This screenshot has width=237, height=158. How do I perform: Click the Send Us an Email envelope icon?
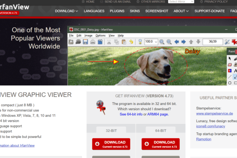[x=101, y=2]
